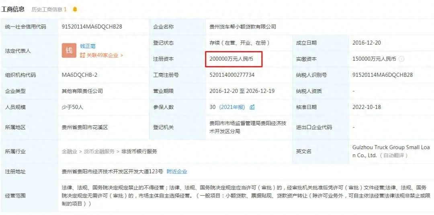
Task: Switch to 历史工商信息 tab
Action: pyautogui.click(x=49, y=9)
